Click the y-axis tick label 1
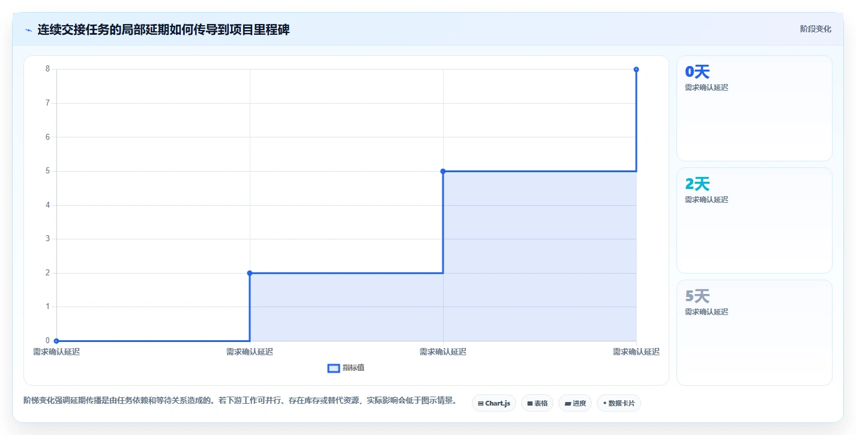This screenshot has height=435, width=856. click(x=47, y=307)
